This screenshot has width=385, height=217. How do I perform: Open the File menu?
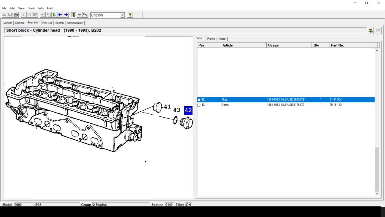coord(4,8)
